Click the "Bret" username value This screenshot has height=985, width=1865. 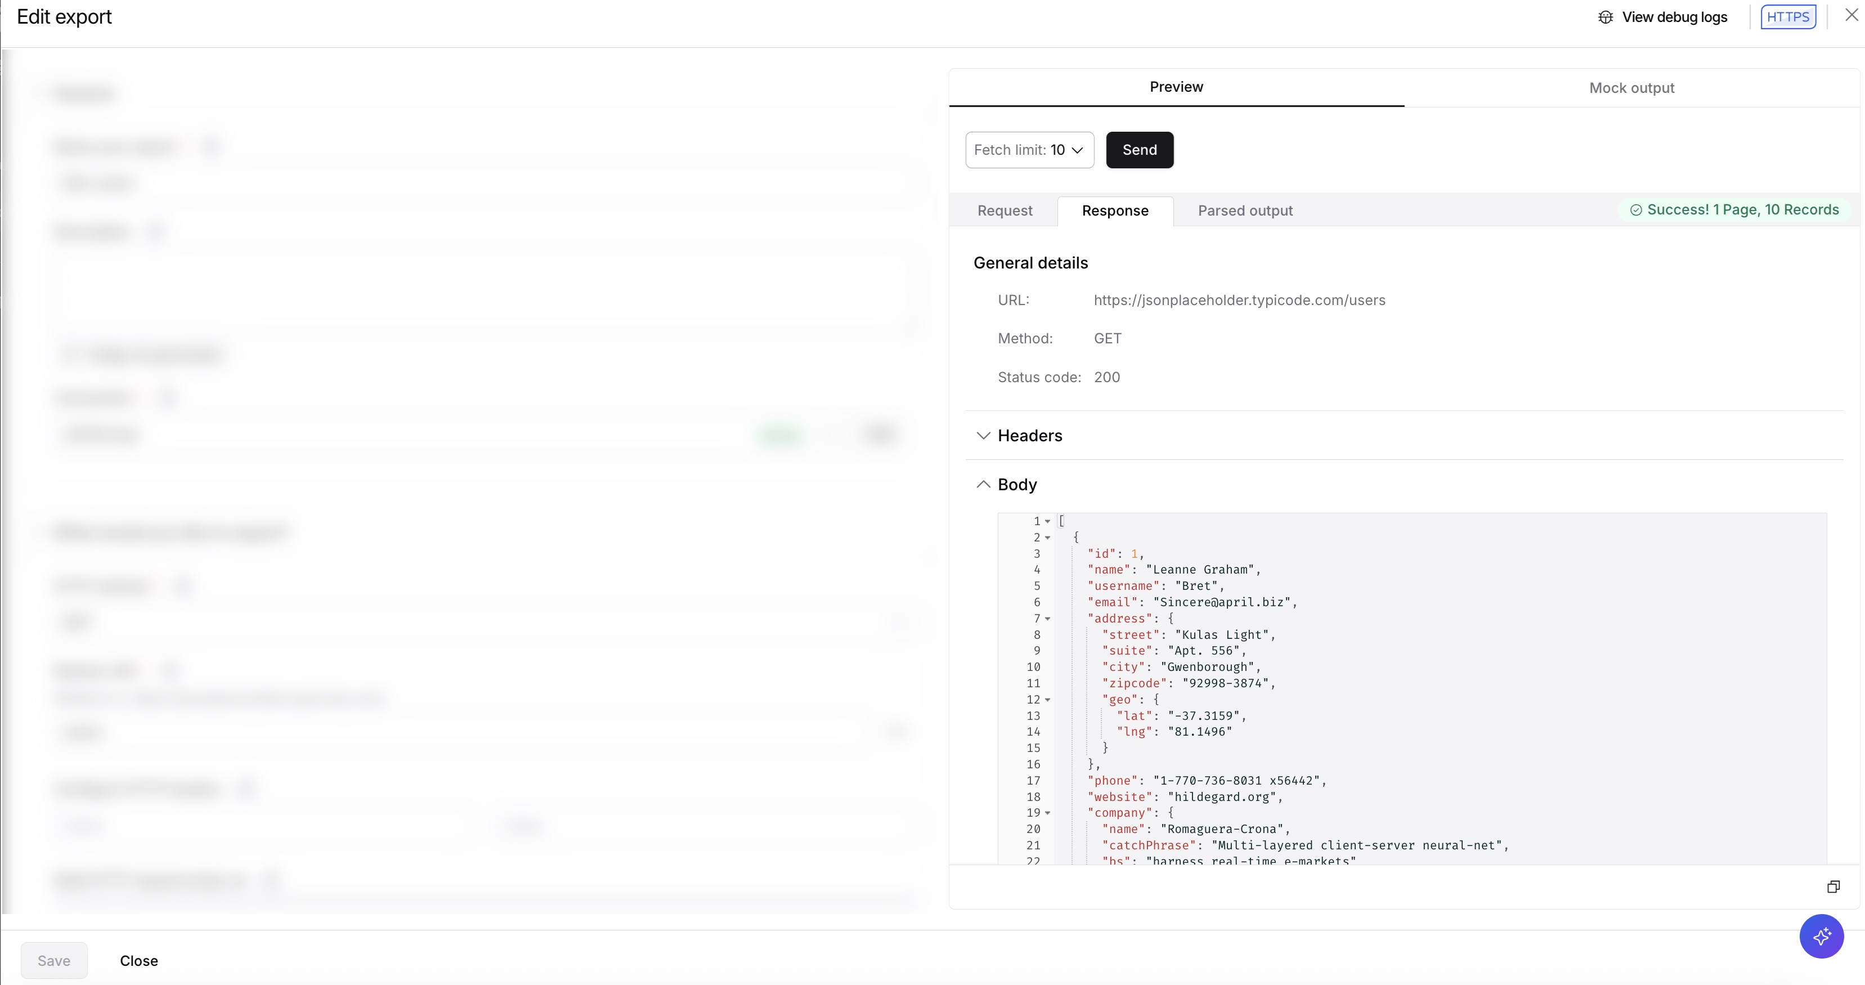tap(1196, 586)
